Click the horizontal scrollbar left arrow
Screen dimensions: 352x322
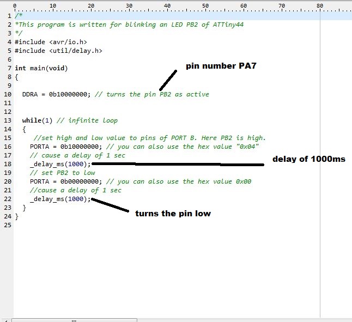click(x=6, y=320)
